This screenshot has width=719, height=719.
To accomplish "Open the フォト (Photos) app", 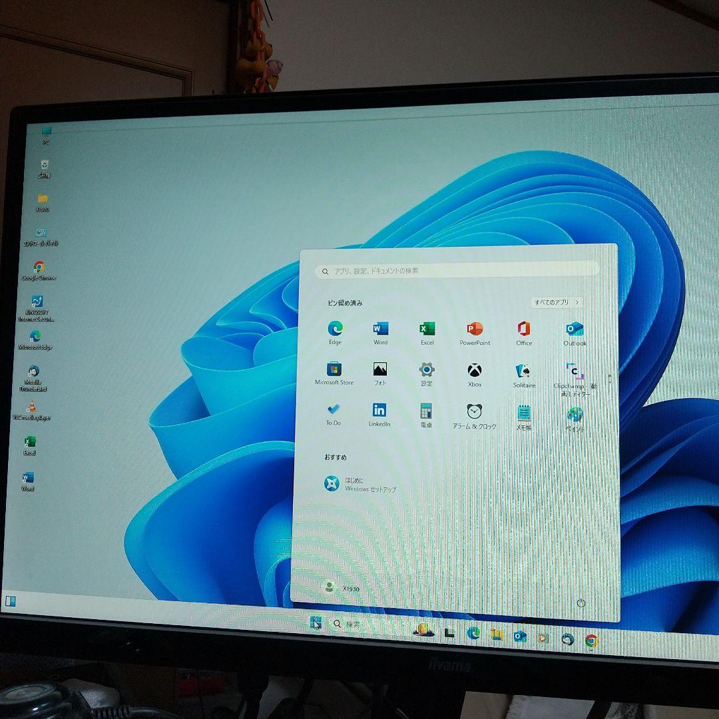I will click(x=379, y=373).
